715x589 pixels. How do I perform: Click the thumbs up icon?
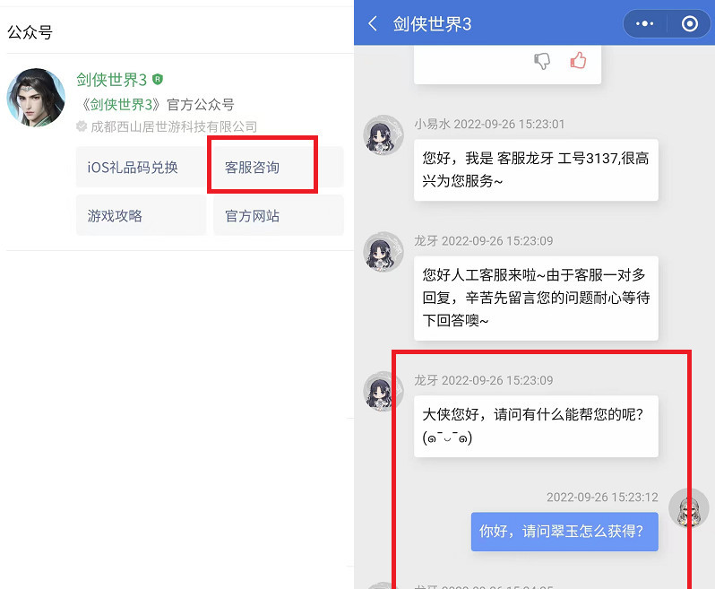578,61
